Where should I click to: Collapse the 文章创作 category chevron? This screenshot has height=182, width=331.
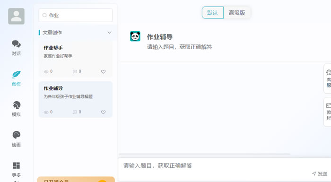pos(109,33)
